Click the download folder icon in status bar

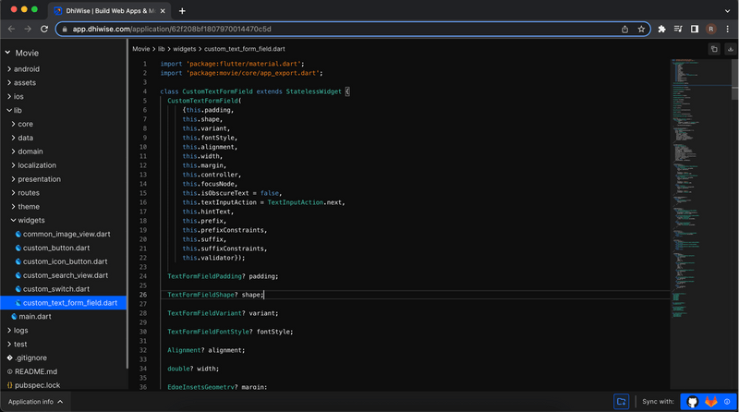(622, 402)
